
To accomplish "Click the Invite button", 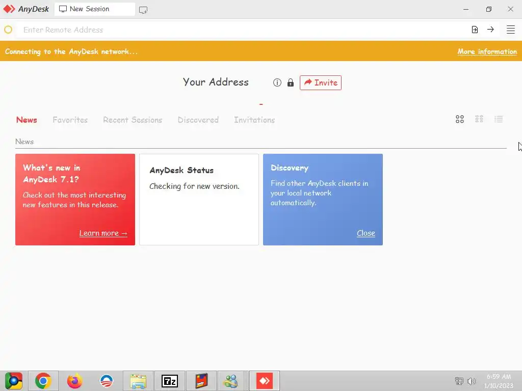I will click(x=321, y=83).
